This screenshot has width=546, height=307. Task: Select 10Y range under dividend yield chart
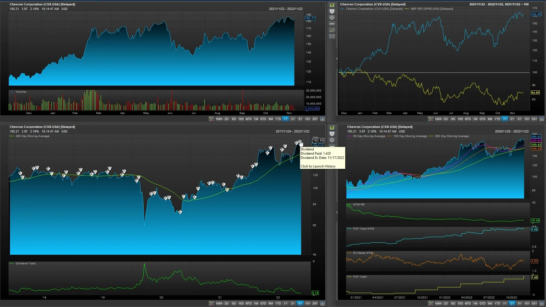(308, 304)
